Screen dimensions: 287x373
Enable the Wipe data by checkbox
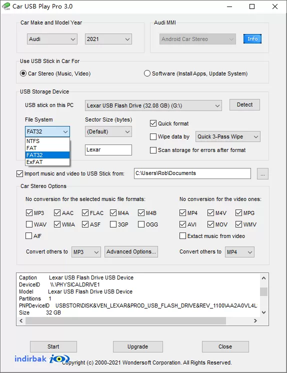pos(153,136)
